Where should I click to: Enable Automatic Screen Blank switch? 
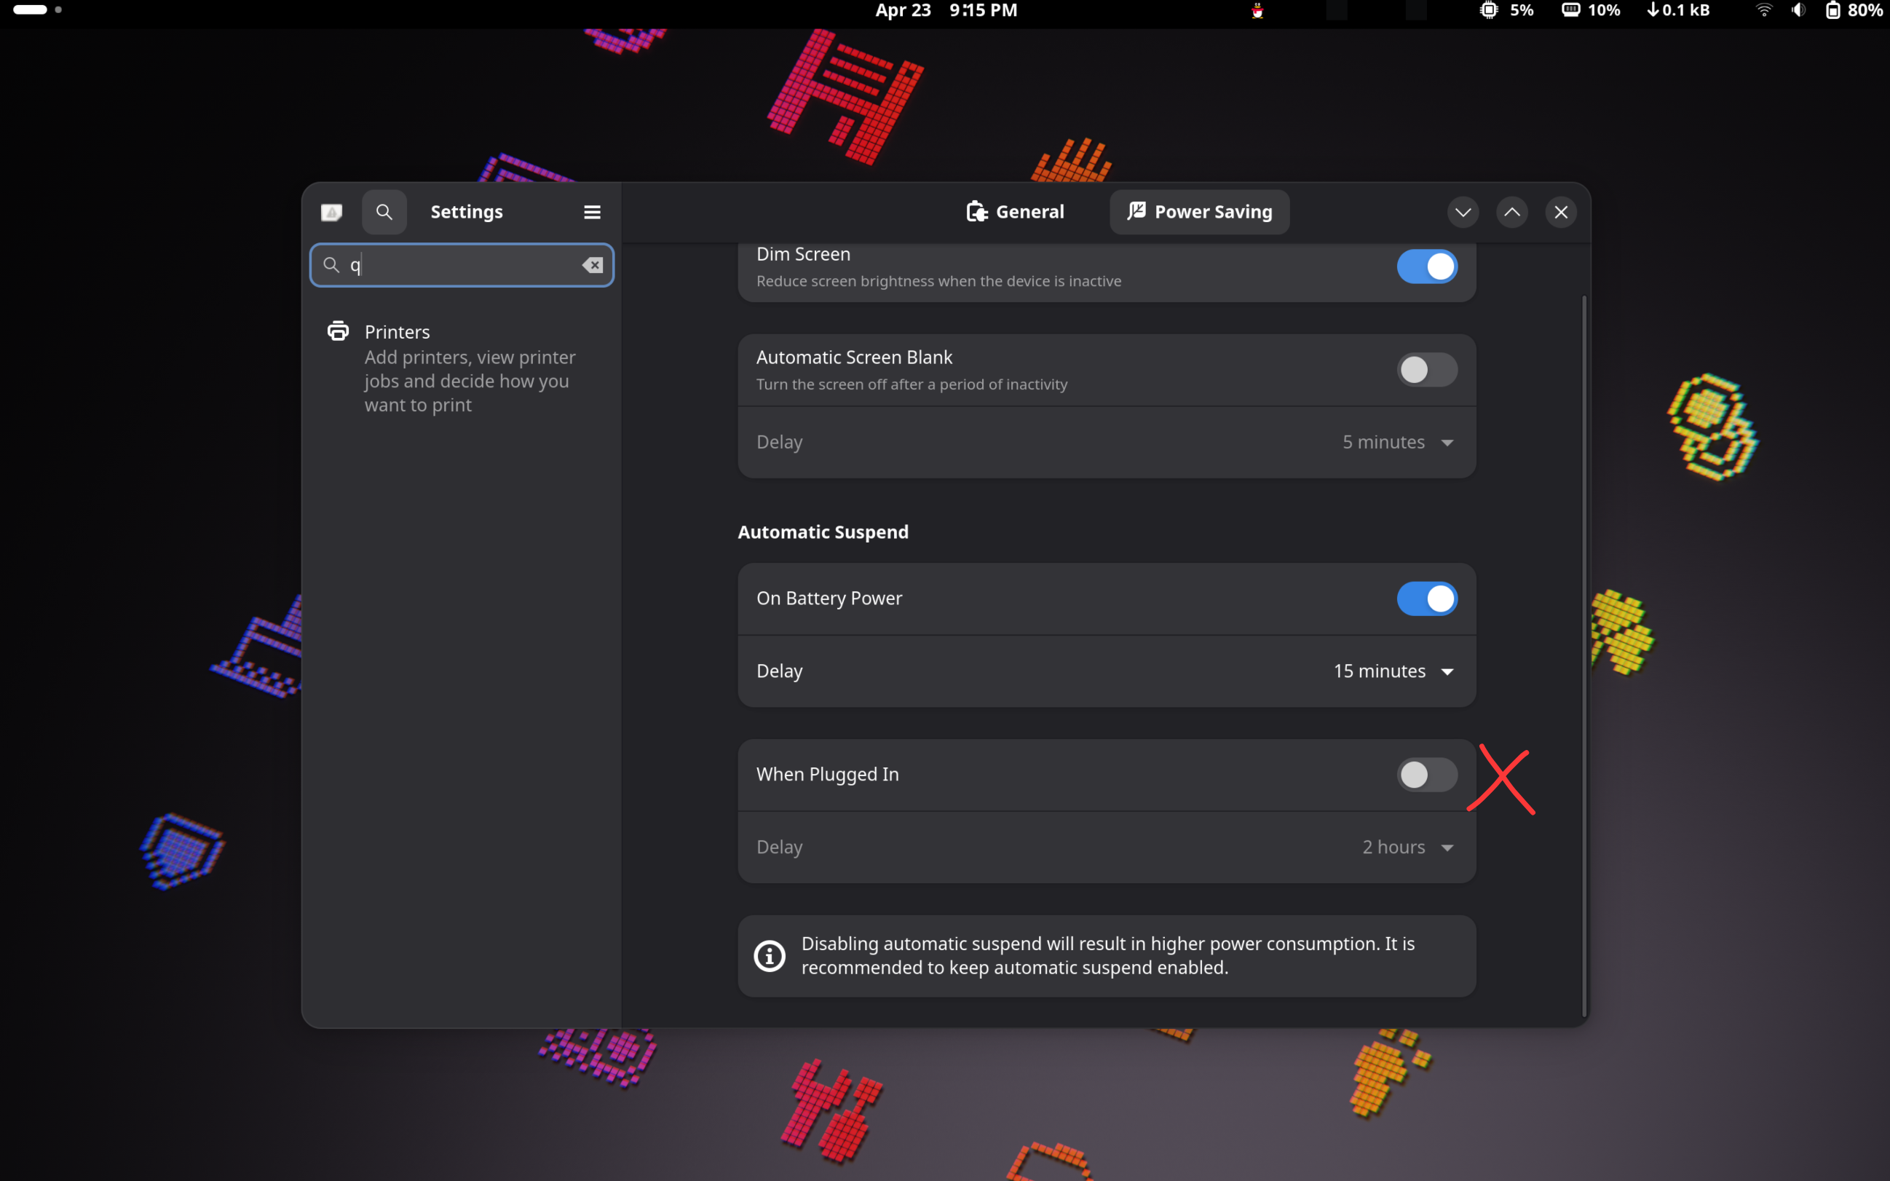point(1426,369)
